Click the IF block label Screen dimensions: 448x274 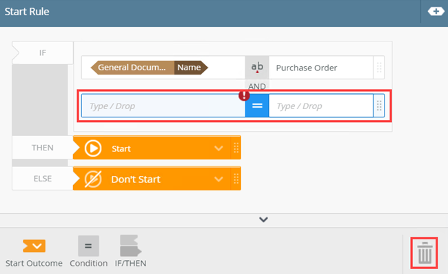(x=43, y=52)
